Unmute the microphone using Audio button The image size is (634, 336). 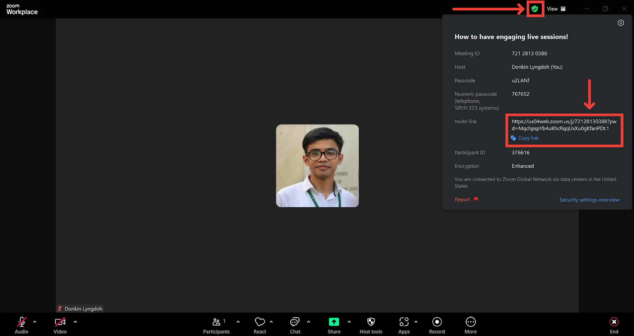click(x=21, y=325)
